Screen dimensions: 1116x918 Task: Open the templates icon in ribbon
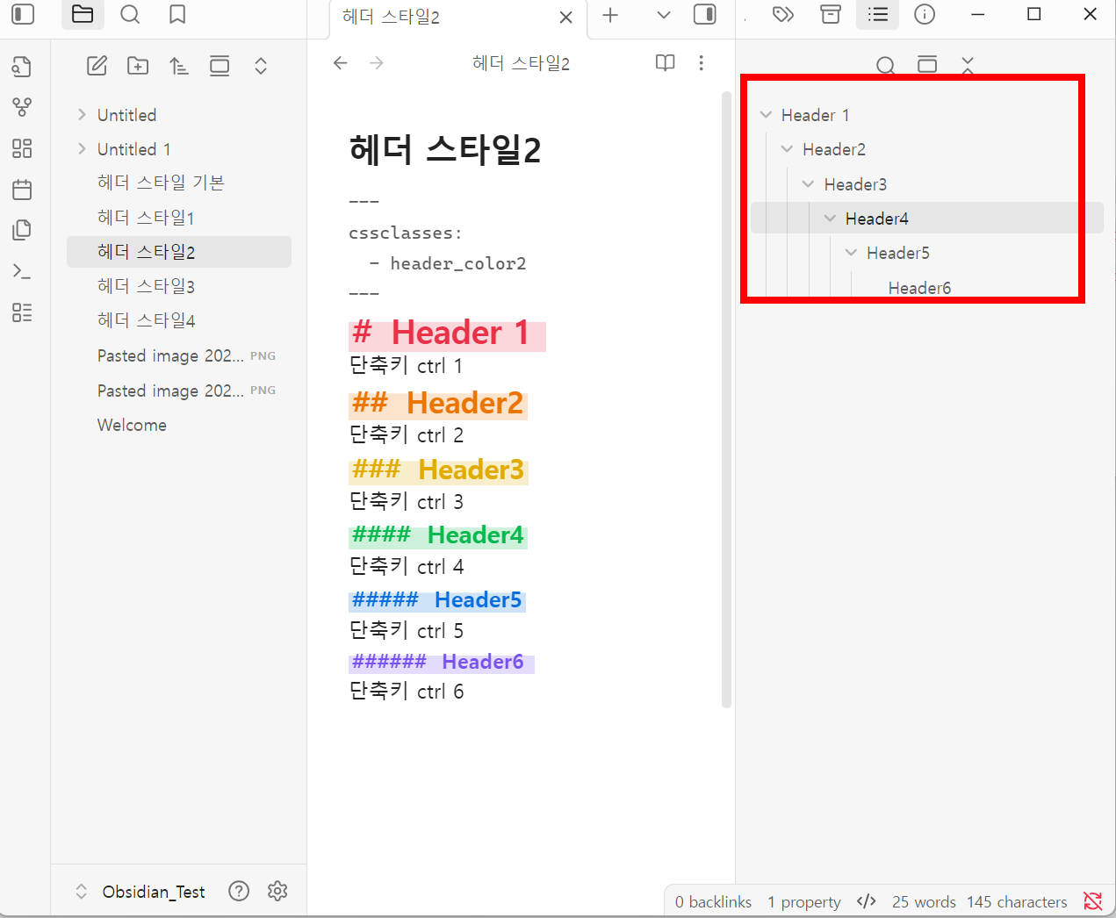pyautogui.click(x=22, y=230)
